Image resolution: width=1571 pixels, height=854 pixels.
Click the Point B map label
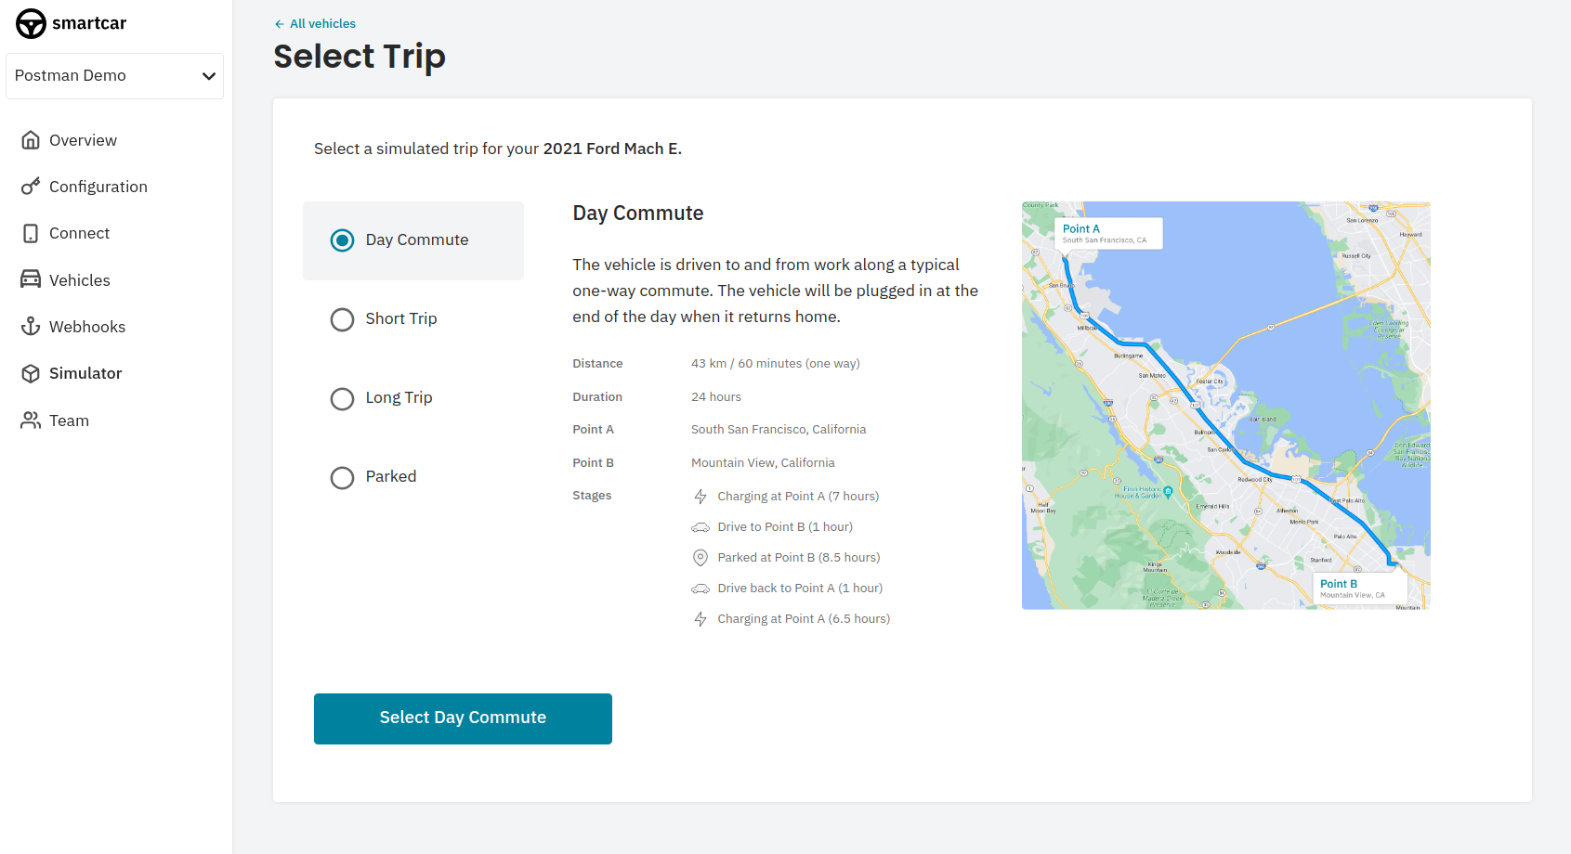pos(1360,589)
